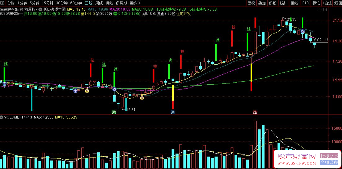Image resolution: width=342 pixels, height=169 pixels.
Task: Click the 叠加 overlay button
Action: (262, 3)
